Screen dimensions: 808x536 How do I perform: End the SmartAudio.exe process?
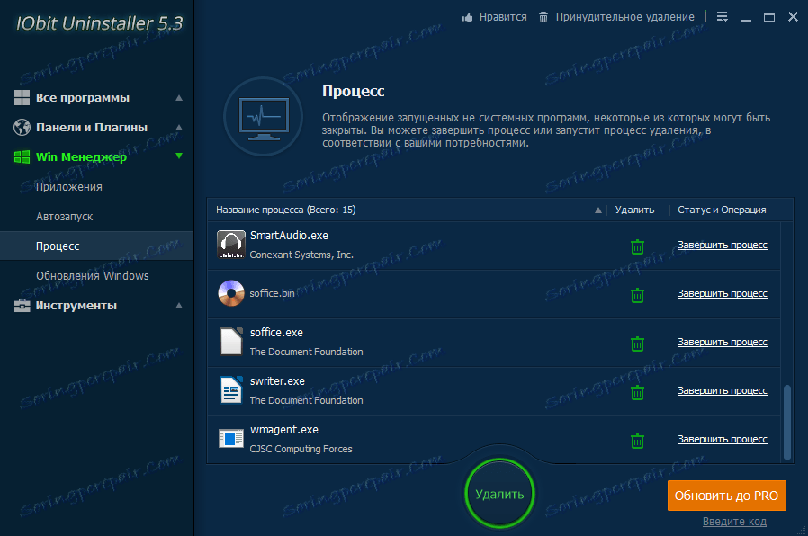tap(722, 246)
